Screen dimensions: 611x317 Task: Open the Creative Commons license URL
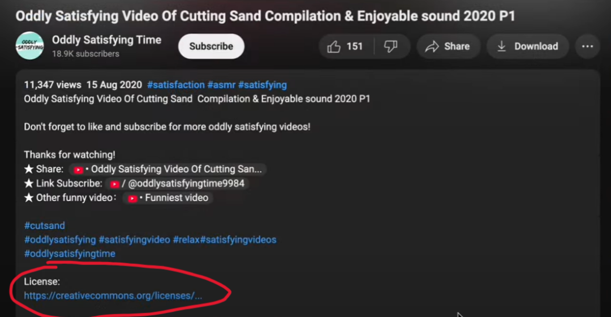point(113,296)
